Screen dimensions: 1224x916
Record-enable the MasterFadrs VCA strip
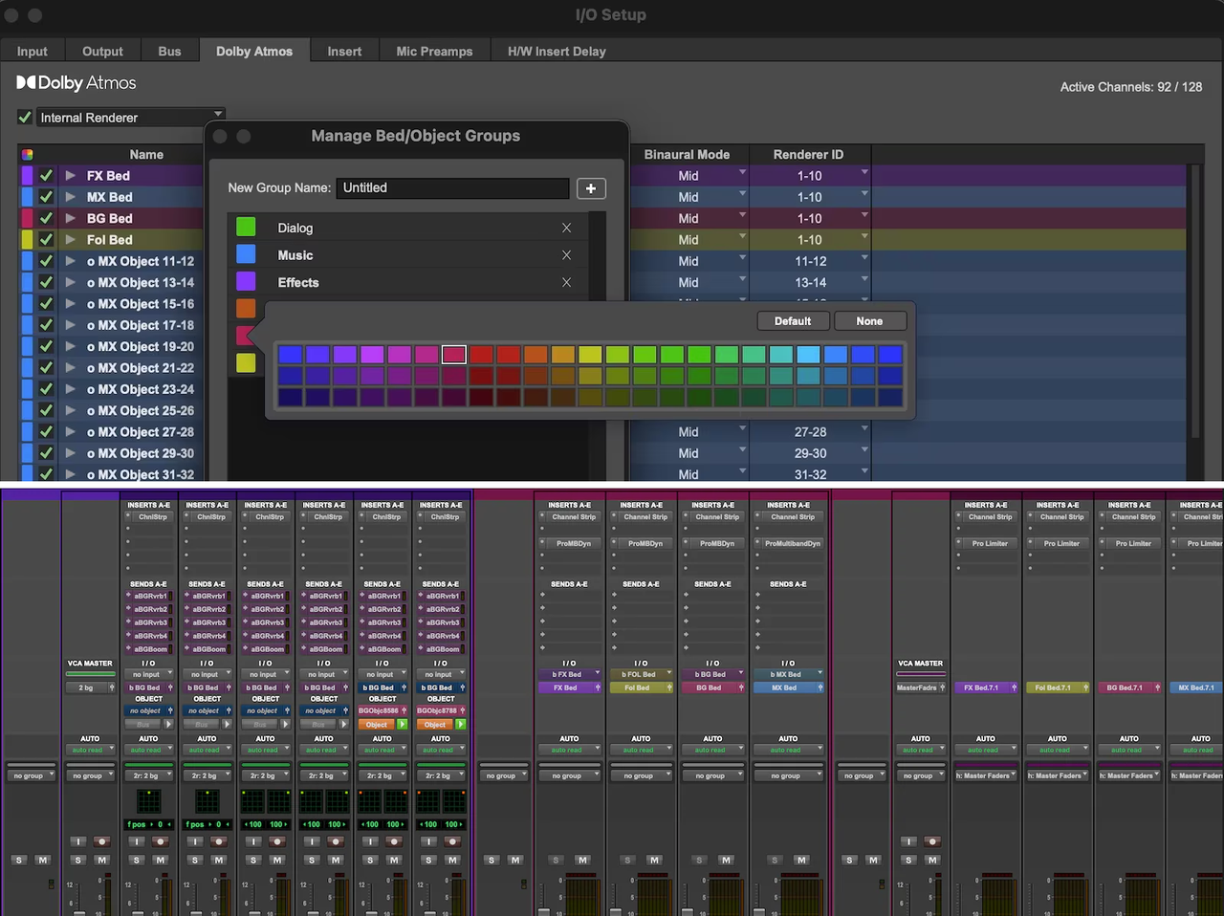pyautogui.click(x=932, y=841)
